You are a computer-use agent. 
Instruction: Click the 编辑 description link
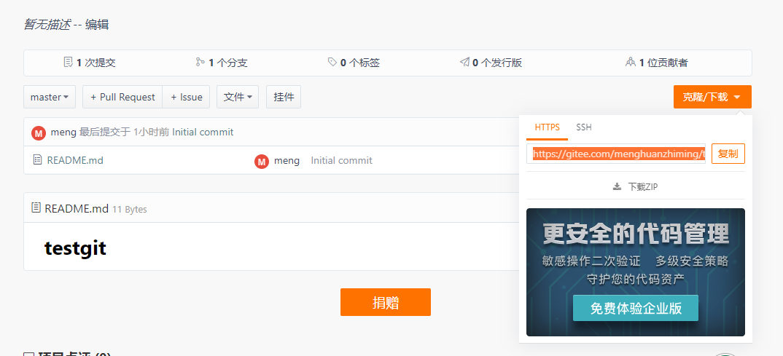click(97, 25)
